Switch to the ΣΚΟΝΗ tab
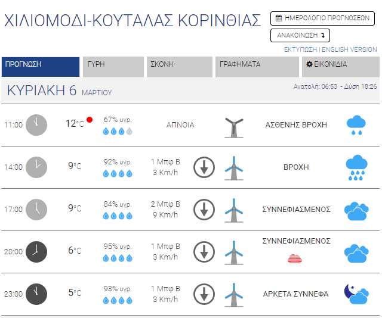The image size is (382, 318). 179,67
